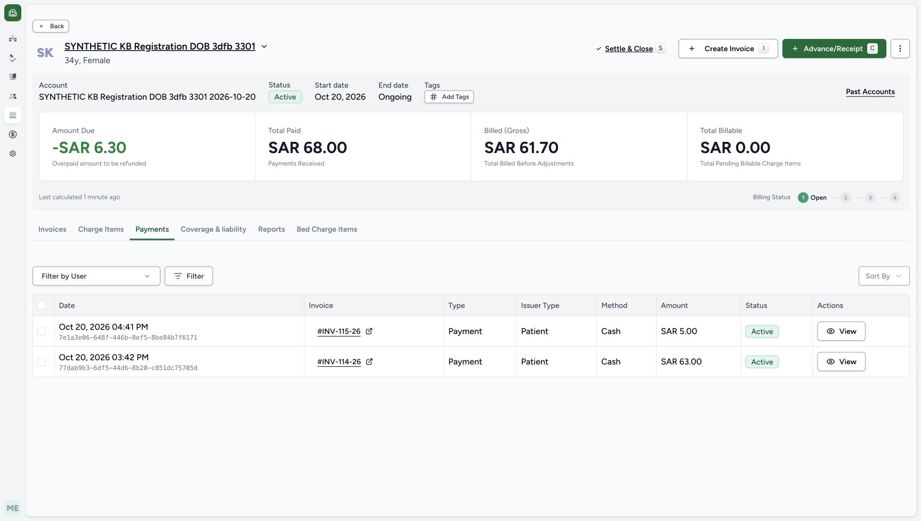921x521 pixels.
Task: Open the bed sidebar icon
Action: coord(13,115)
